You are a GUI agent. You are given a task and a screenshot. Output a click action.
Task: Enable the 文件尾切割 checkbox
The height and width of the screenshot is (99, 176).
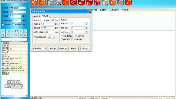coord(72,39)
